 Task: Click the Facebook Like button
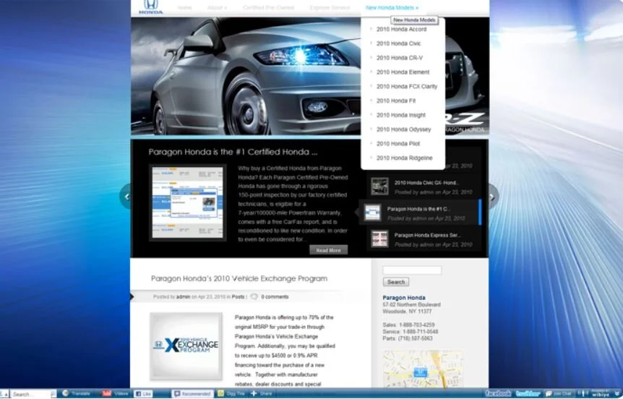coord(143,394)
